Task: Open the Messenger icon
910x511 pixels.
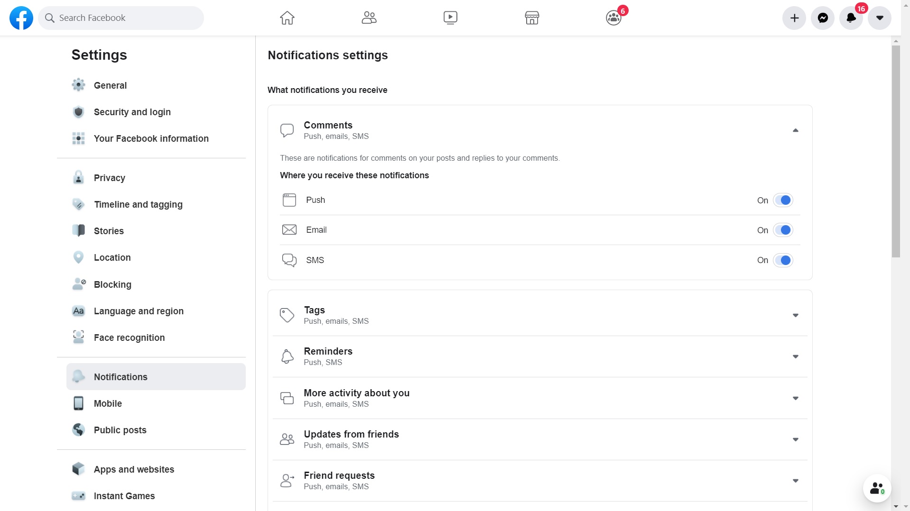Action: point(823,18)
